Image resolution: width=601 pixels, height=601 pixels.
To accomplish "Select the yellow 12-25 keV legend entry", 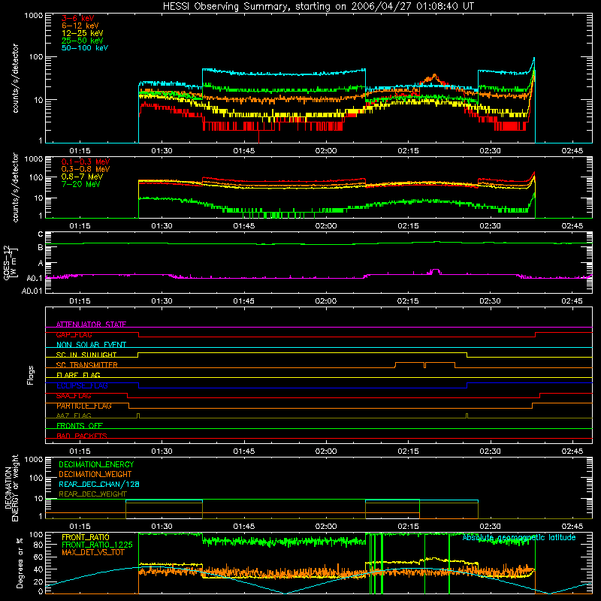I will (82, 33).
